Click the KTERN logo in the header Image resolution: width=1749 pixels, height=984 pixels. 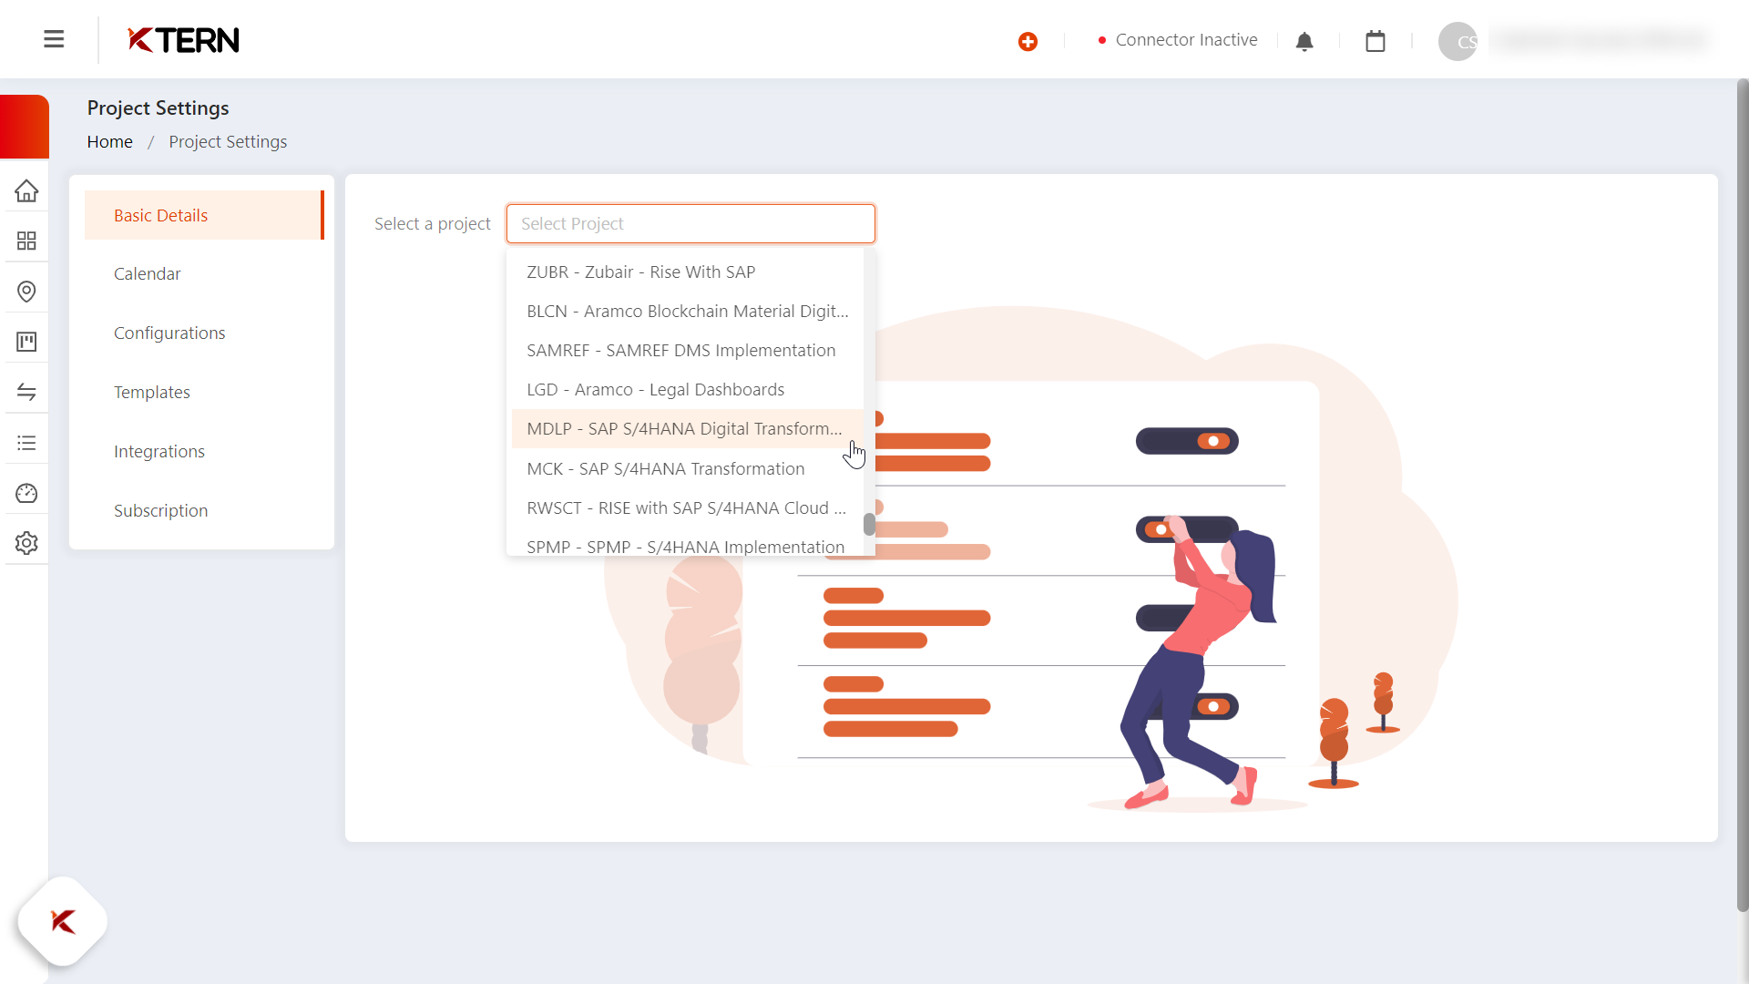coord(183,39)
